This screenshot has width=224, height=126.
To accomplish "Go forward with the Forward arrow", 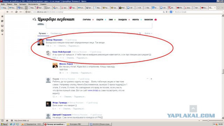I will tap(12, 12).
